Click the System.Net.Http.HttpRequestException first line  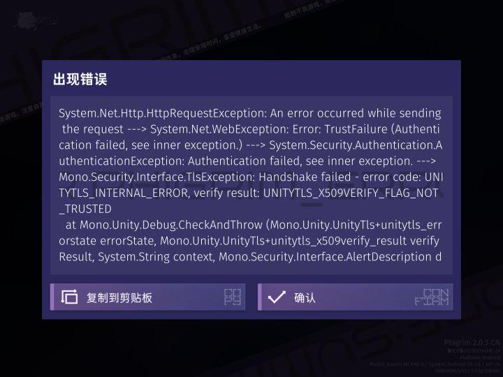[x=250, y=114]
